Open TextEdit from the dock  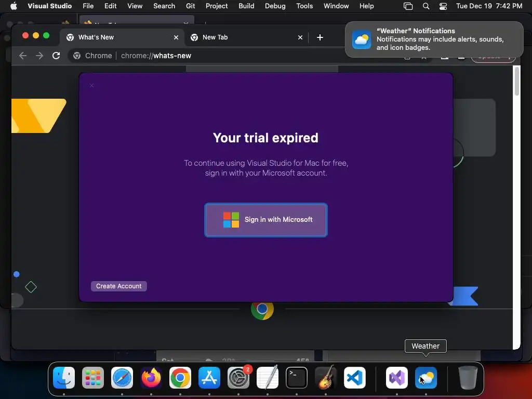pos(268,378)
